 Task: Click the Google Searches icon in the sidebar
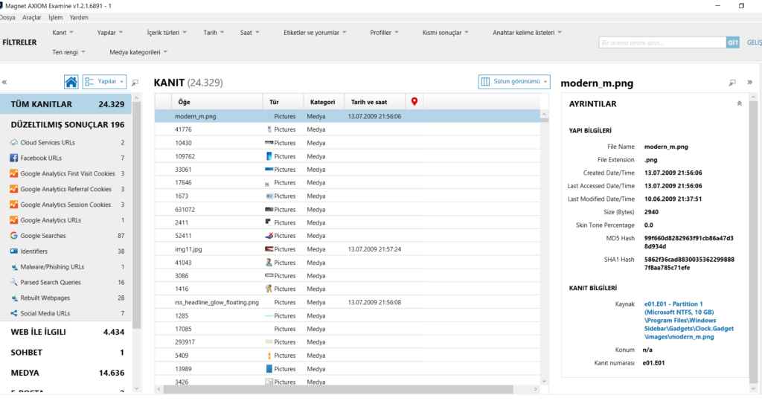(x=13, y=236)
